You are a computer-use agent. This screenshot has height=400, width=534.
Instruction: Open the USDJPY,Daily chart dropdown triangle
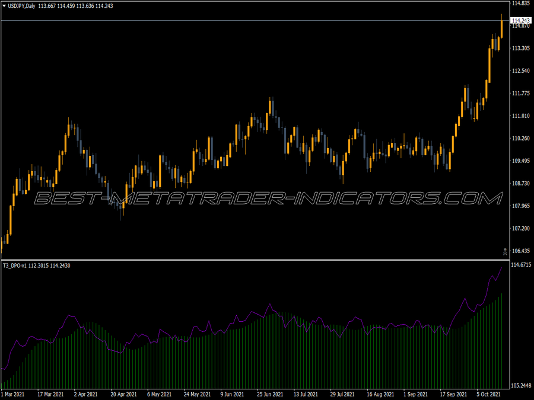pyautogui.click(x=4, y=6)
